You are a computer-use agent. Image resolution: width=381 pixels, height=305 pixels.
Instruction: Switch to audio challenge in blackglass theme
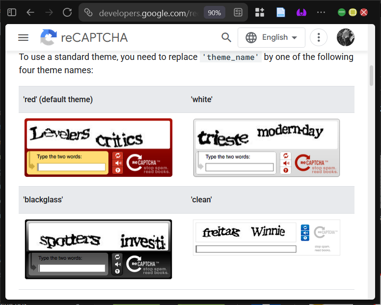(x=118, y=264)
